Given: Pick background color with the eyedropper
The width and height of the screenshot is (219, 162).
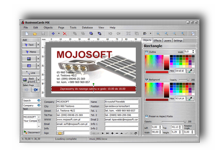Looking at the screenshot, I should click(x=190, y=99).
